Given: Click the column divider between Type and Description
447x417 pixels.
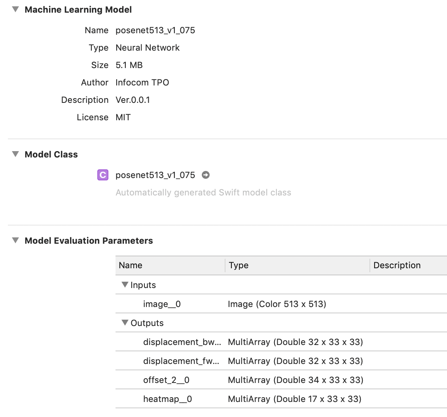Looking at the screenshot, I should [369, 265].
